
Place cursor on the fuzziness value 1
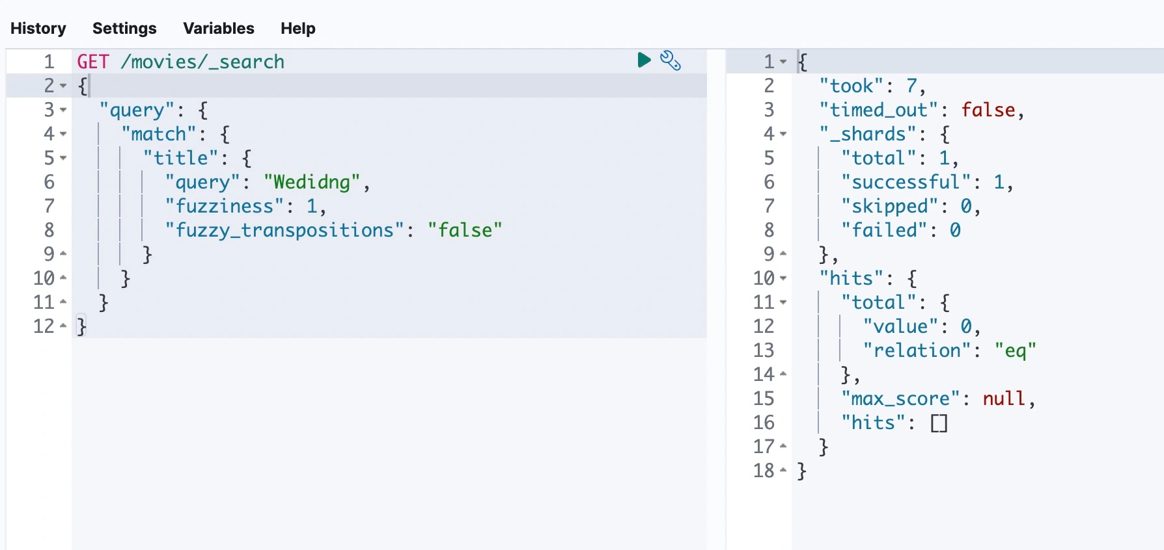point(312,206)
